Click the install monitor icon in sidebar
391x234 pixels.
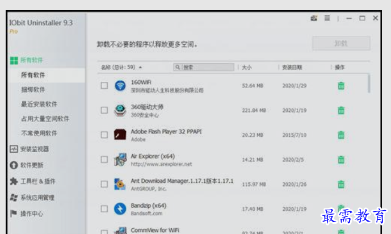click(x=14, y=149)
